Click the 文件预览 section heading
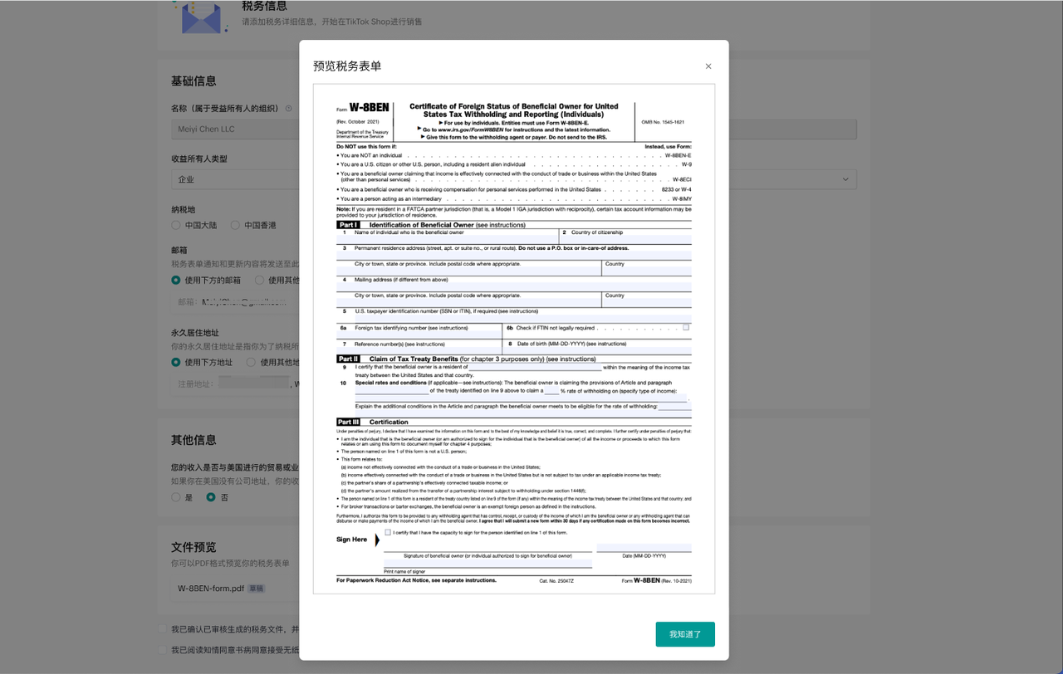Viewport: 1063px width, 674px height. point(193,547)
